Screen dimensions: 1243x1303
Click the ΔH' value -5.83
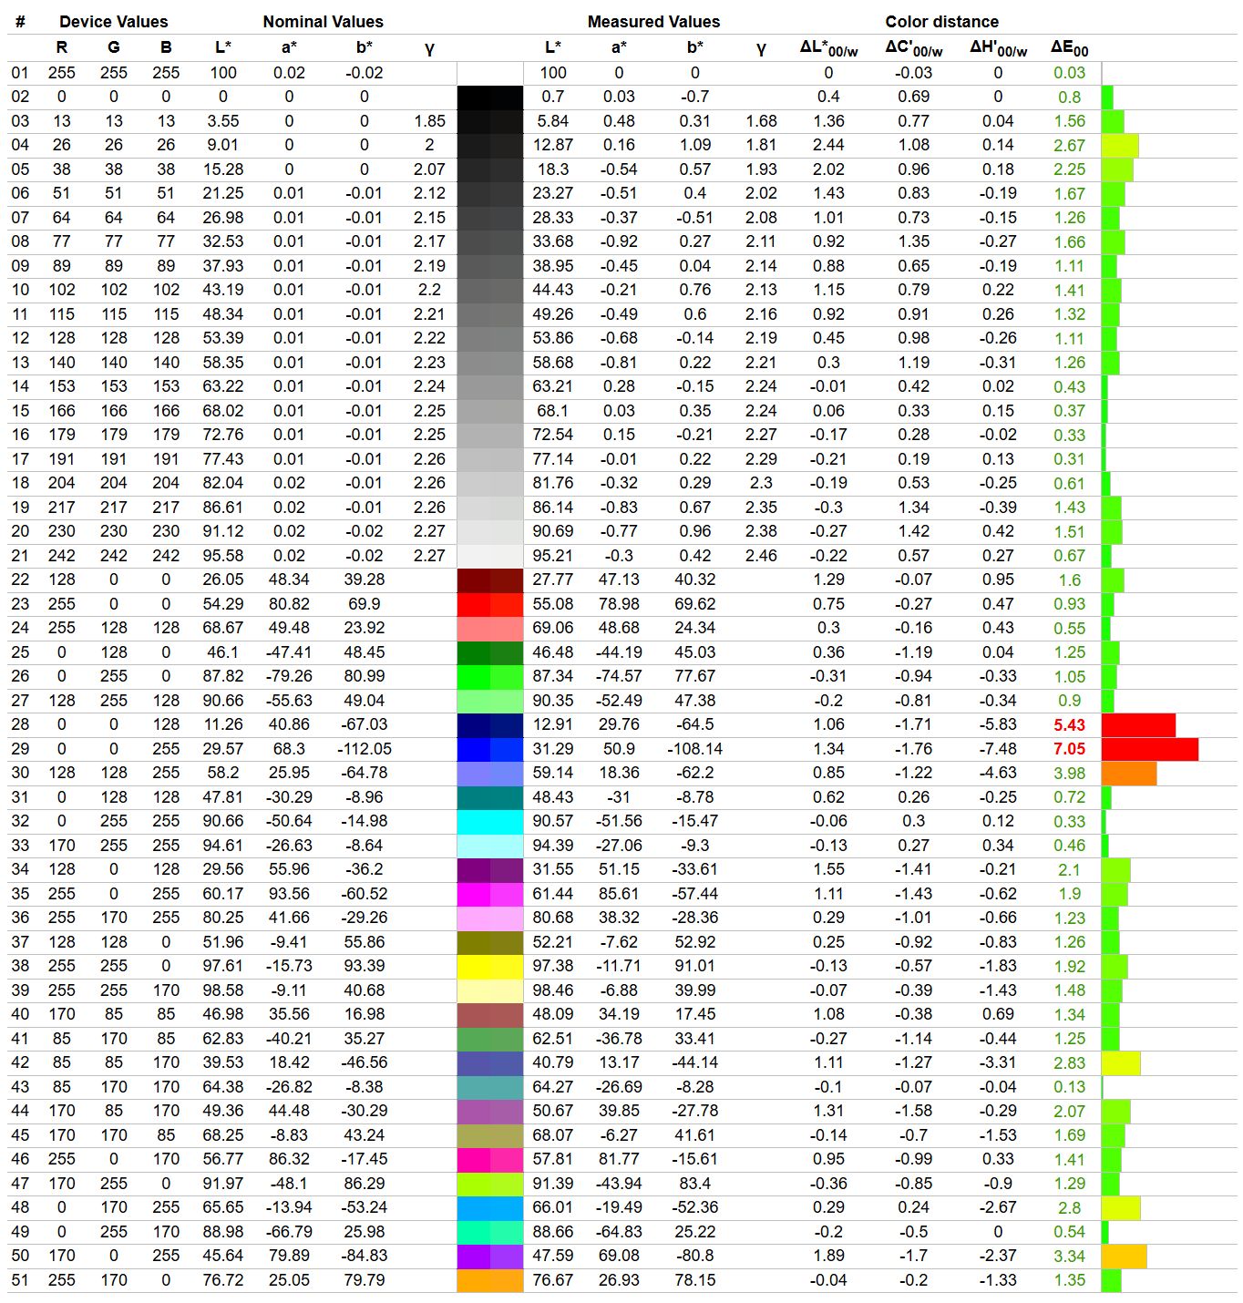click(x=998, y=725)
